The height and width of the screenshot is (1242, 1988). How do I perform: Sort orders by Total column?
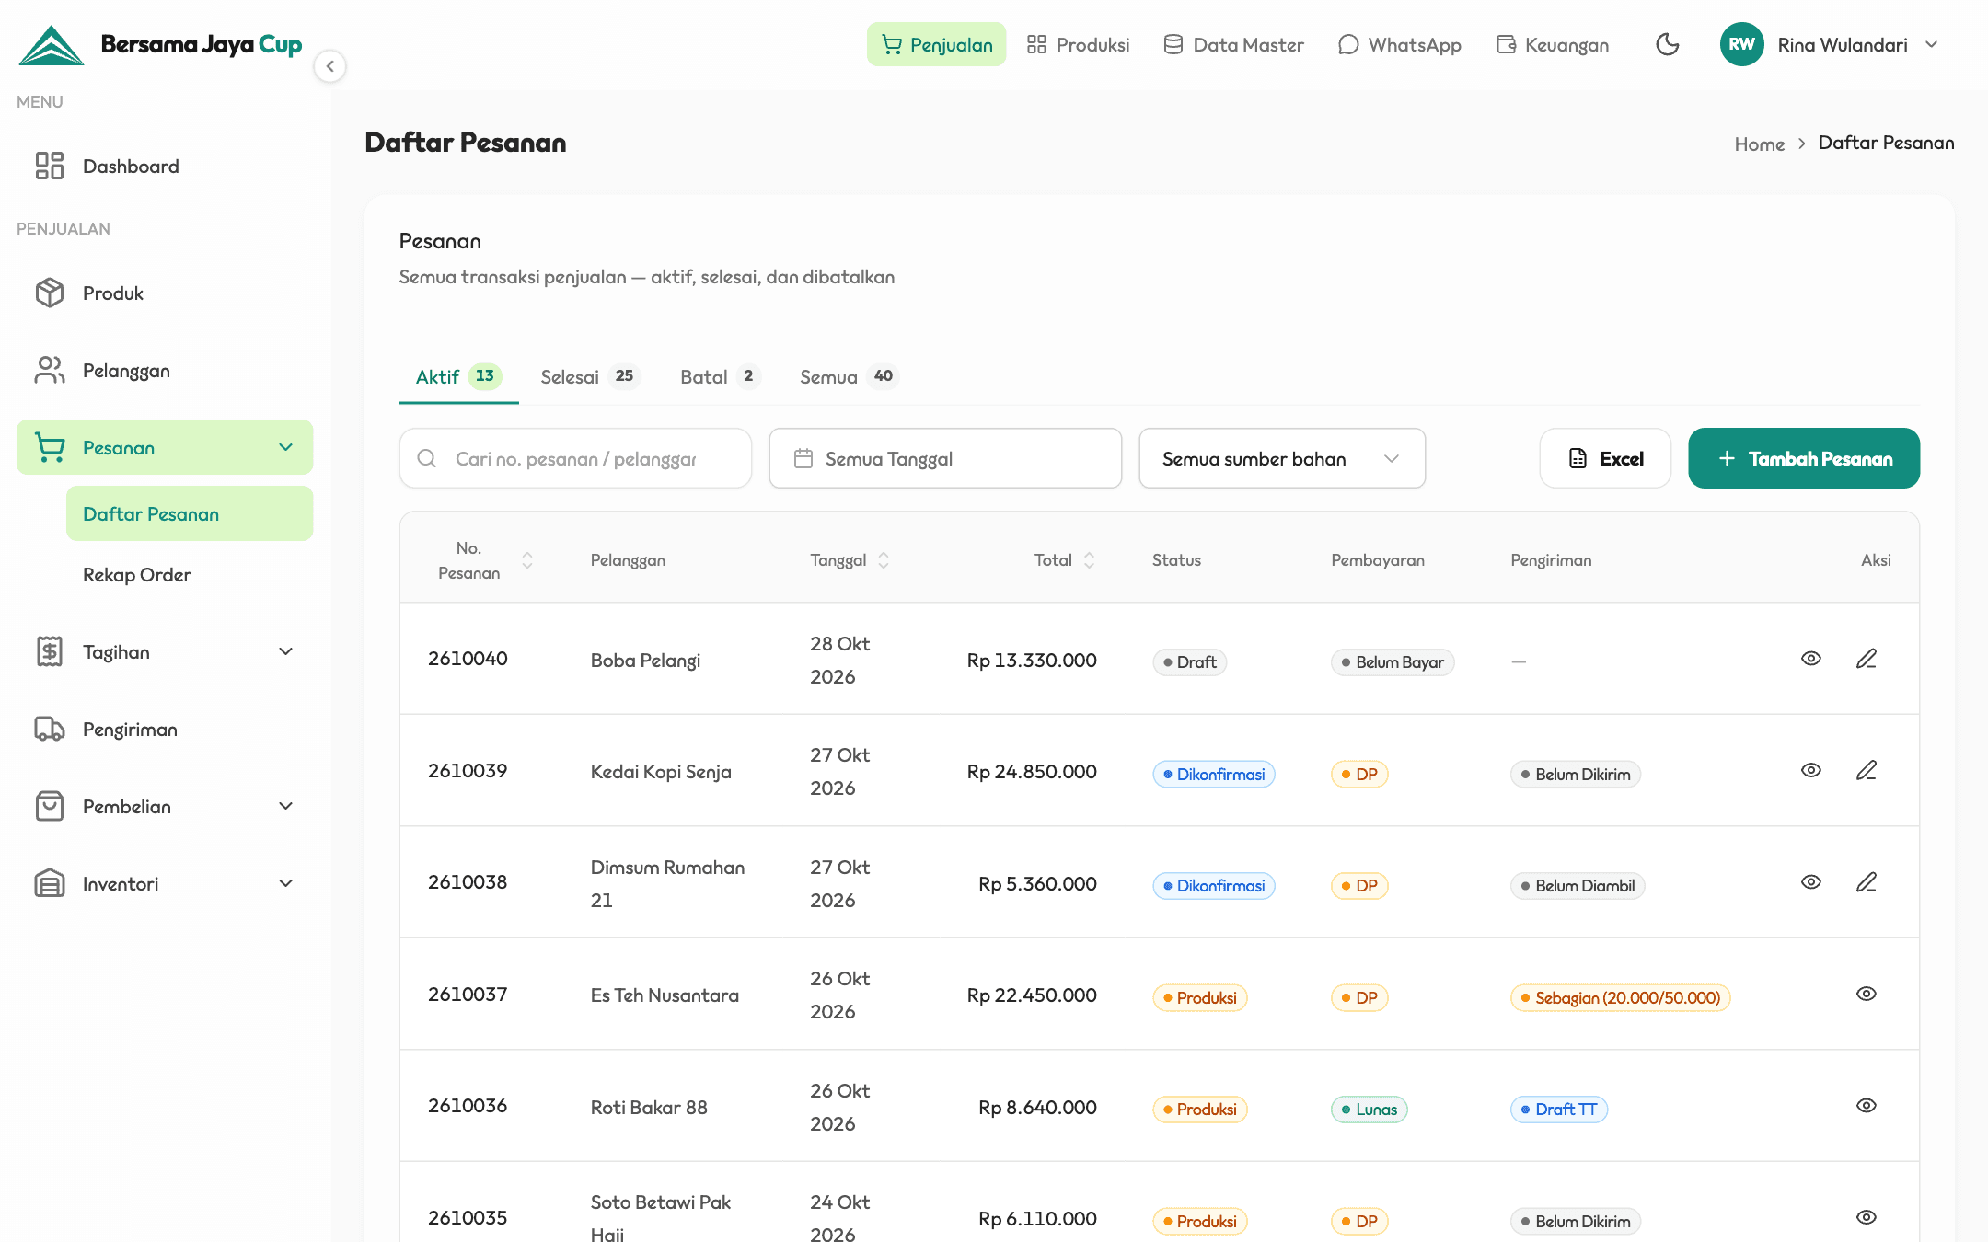pos(1089,560)
